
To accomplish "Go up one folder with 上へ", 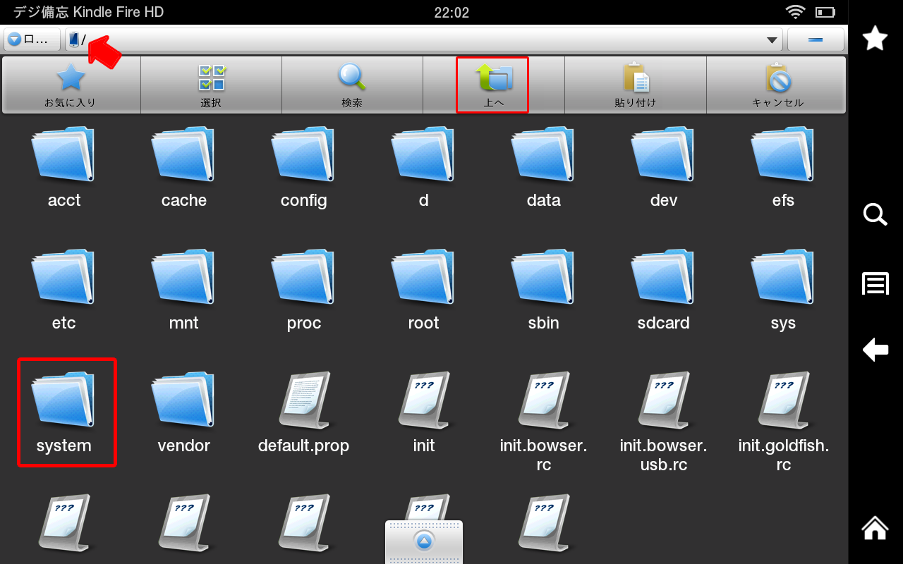I will 493,84.
